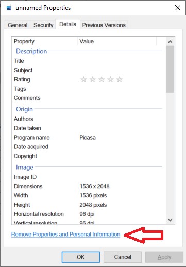The image size is (186, 267).
Task: Click the Horizontal resolution 96 dpi value
Action: coord(87,214)
